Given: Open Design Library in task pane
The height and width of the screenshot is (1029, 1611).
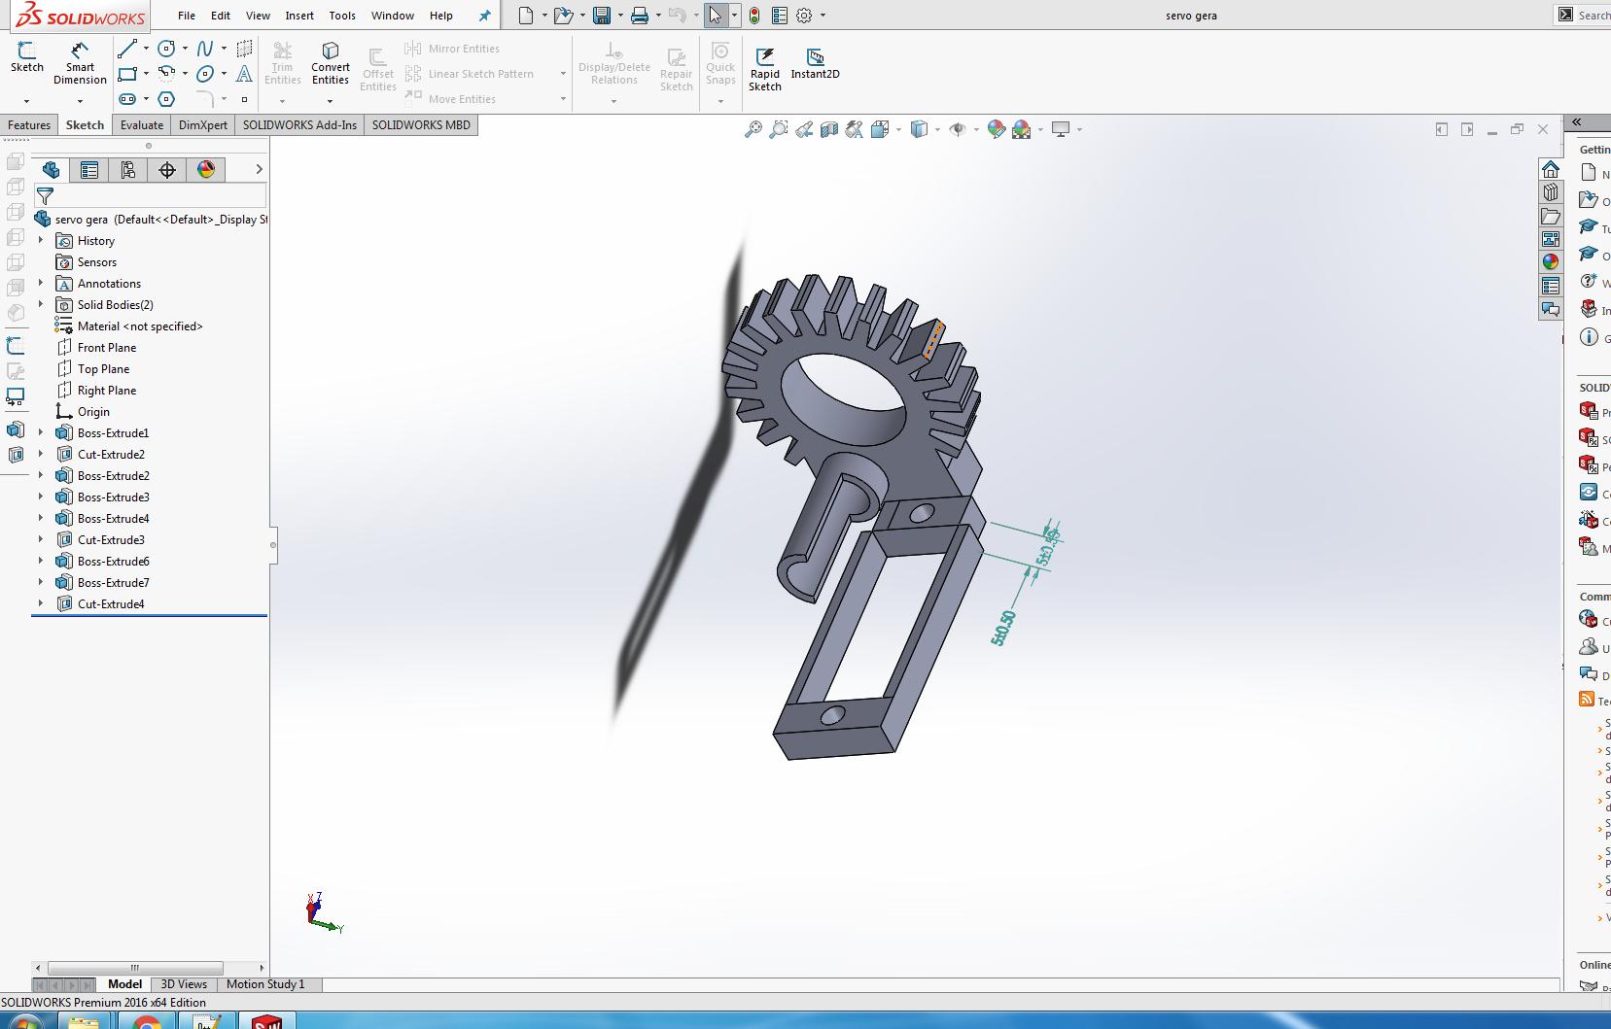Looking at the screenshot, I should pyautogui.click(x=1551, y=192).
